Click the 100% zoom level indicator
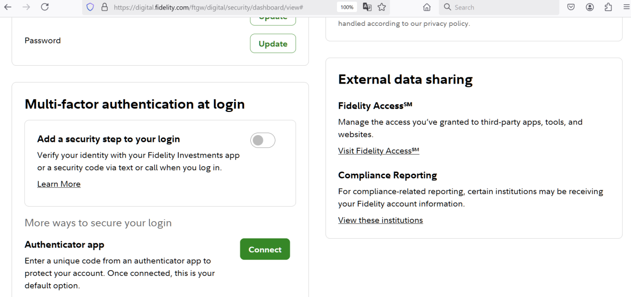The image size is (631, 297). coord(347,7)
